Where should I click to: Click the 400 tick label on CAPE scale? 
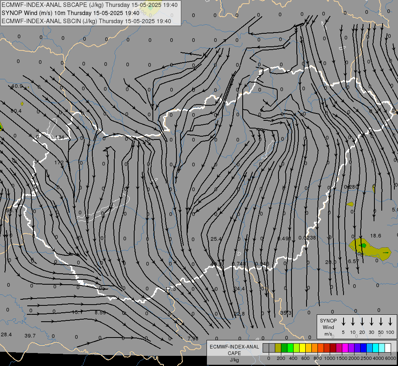click(x=293, y=358)
